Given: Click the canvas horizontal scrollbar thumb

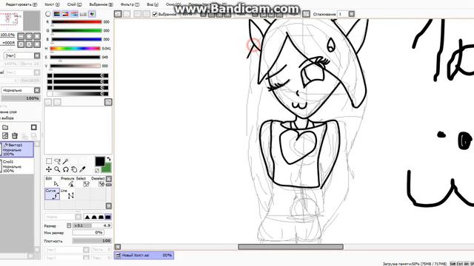Looking at the screenshot, I should (290, 247).
